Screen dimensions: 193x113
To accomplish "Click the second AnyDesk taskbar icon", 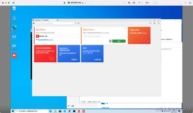I will point(84,111).
